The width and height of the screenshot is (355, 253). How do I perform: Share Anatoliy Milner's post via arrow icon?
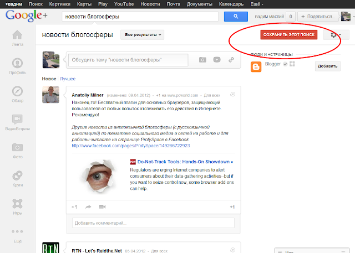pos(88,207)
